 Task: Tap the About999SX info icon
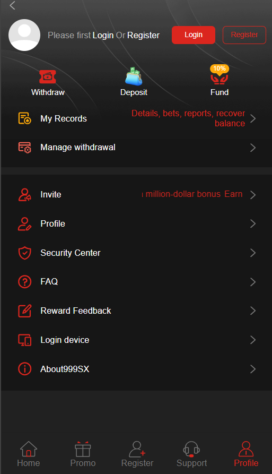24,369
